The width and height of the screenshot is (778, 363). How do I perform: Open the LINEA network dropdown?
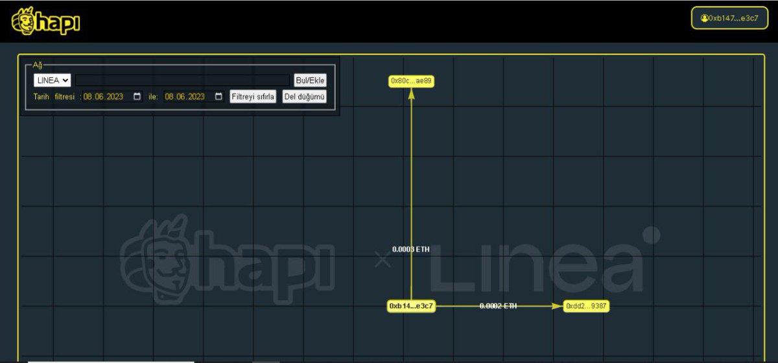(x=53, y=80)
